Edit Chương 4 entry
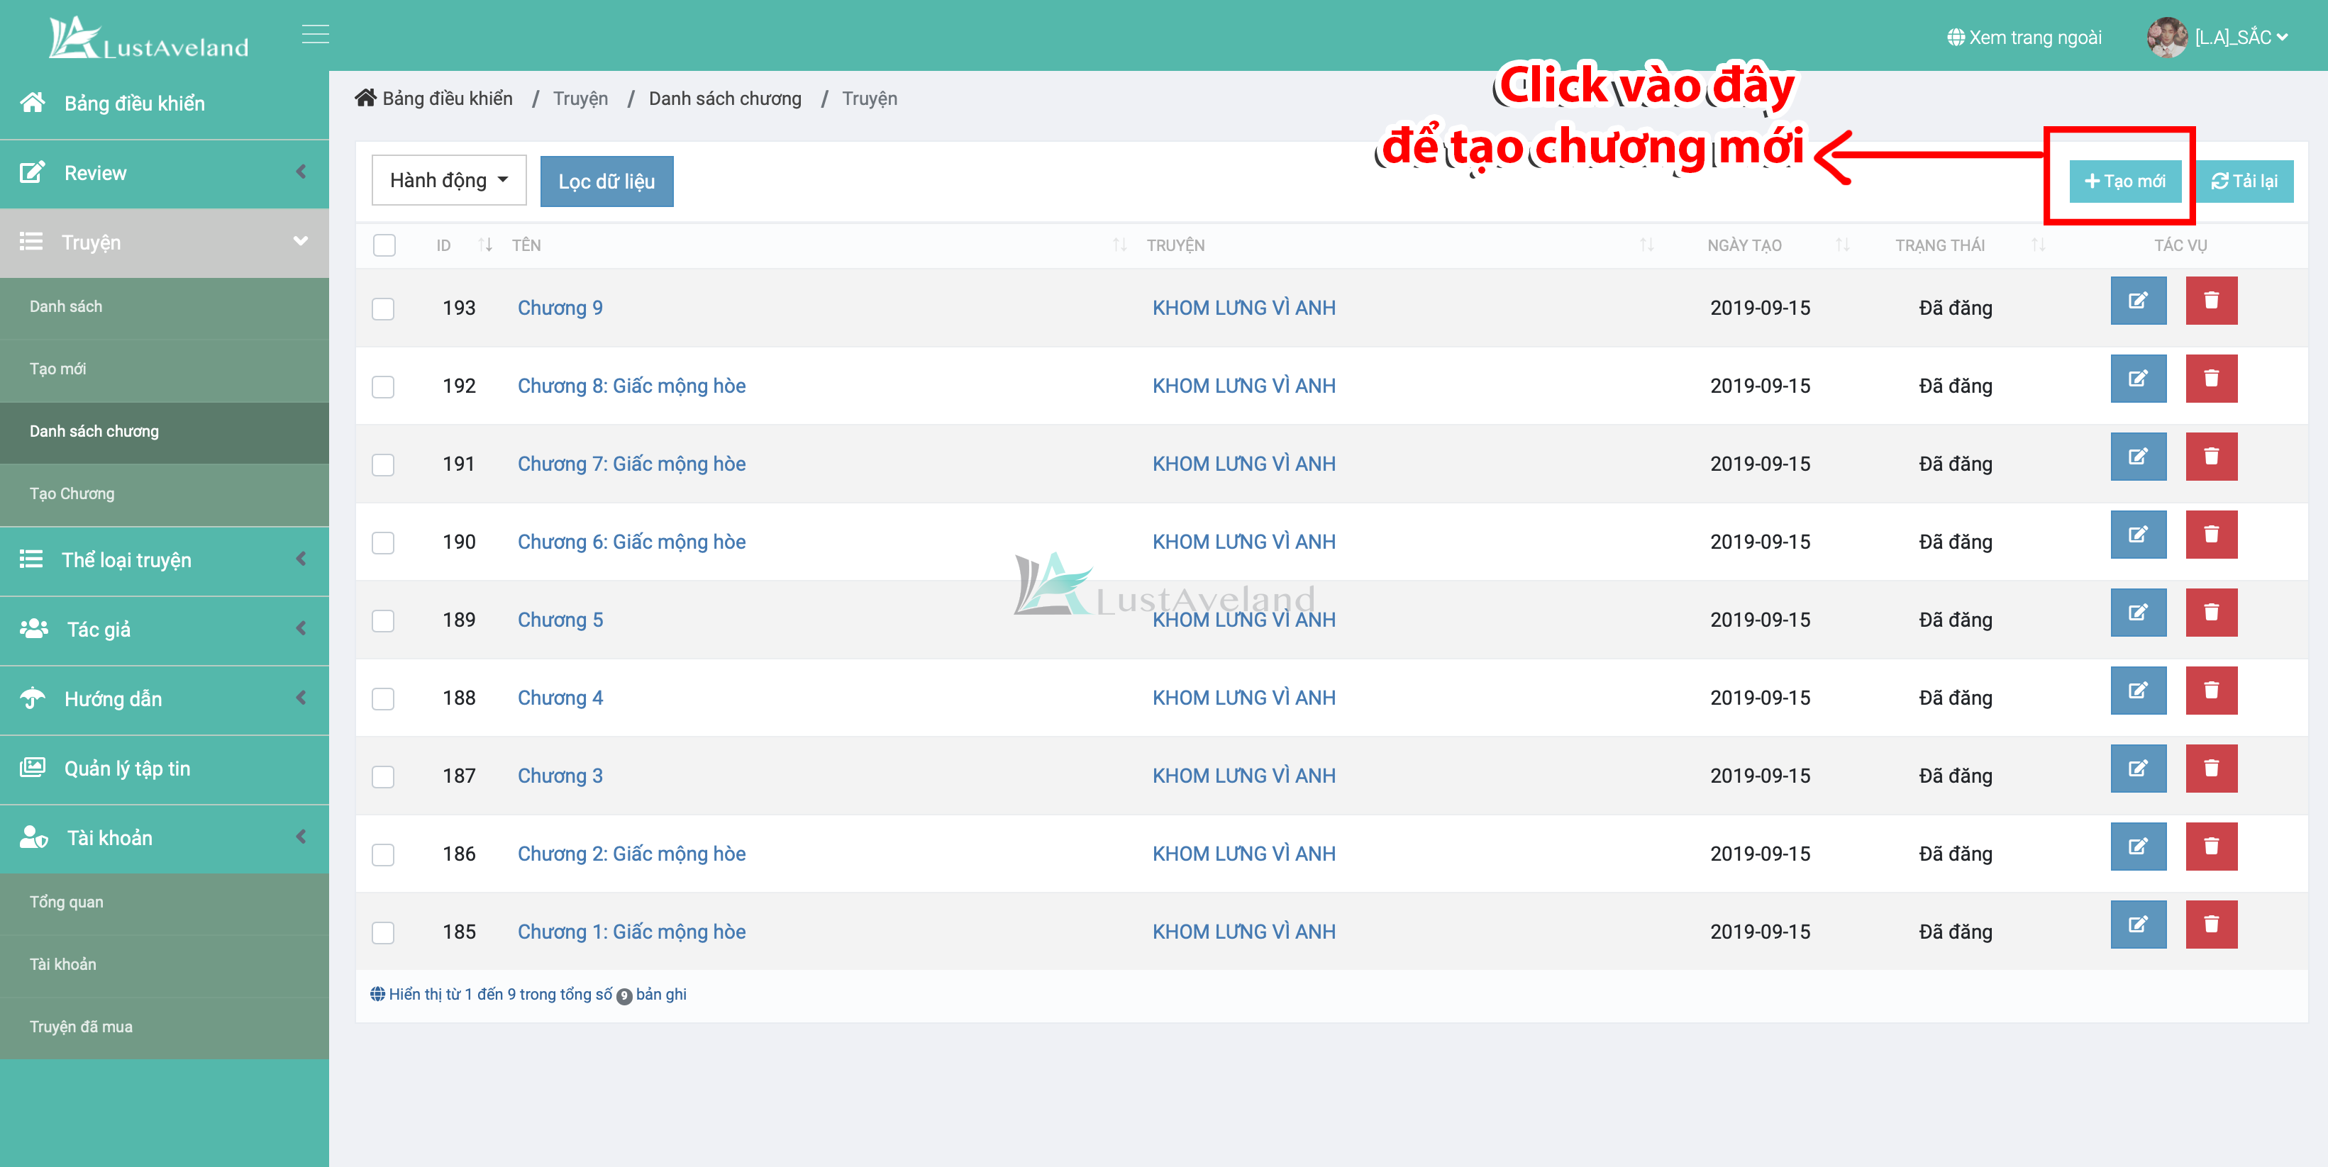Viewport: 2328px width, 1167px height. (x=2138, y=690)
